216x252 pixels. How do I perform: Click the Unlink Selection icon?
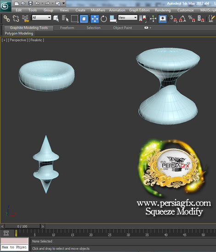(x=16, y=19)
